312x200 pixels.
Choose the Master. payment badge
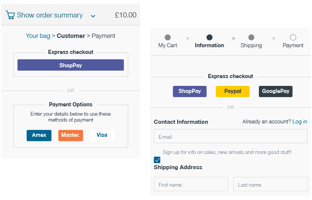tap(71, 135)
